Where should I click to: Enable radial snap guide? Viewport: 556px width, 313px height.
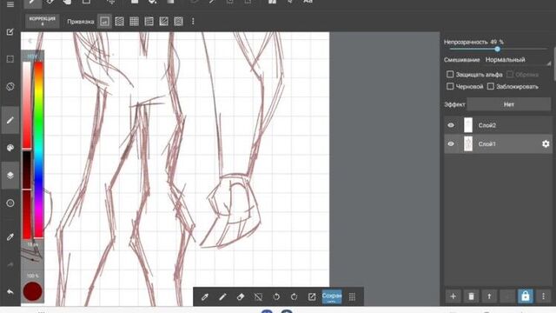pyautogui.click(x=163, y=21)
